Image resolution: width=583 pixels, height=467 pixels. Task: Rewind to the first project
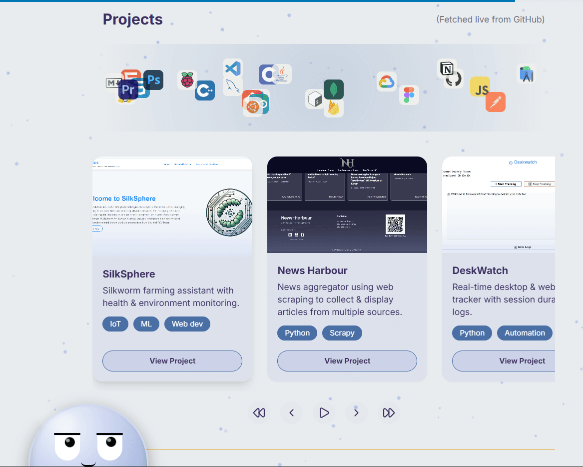point(259,413)
